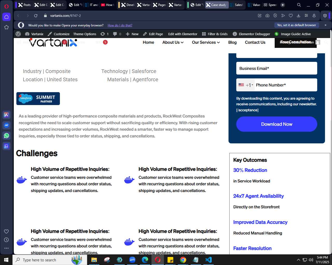Click the Free Consultation button

click(296, 43)
